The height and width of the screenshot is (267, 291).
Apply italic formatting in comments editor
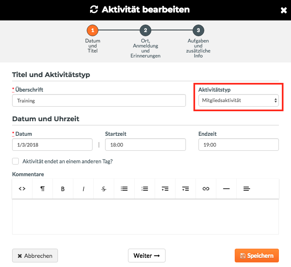83,189
